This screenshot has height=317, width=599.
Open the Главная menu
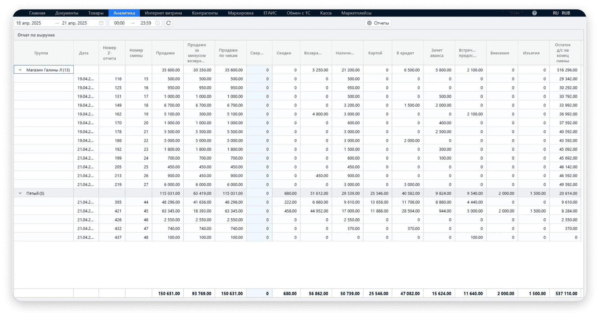[x=37, y=13]
